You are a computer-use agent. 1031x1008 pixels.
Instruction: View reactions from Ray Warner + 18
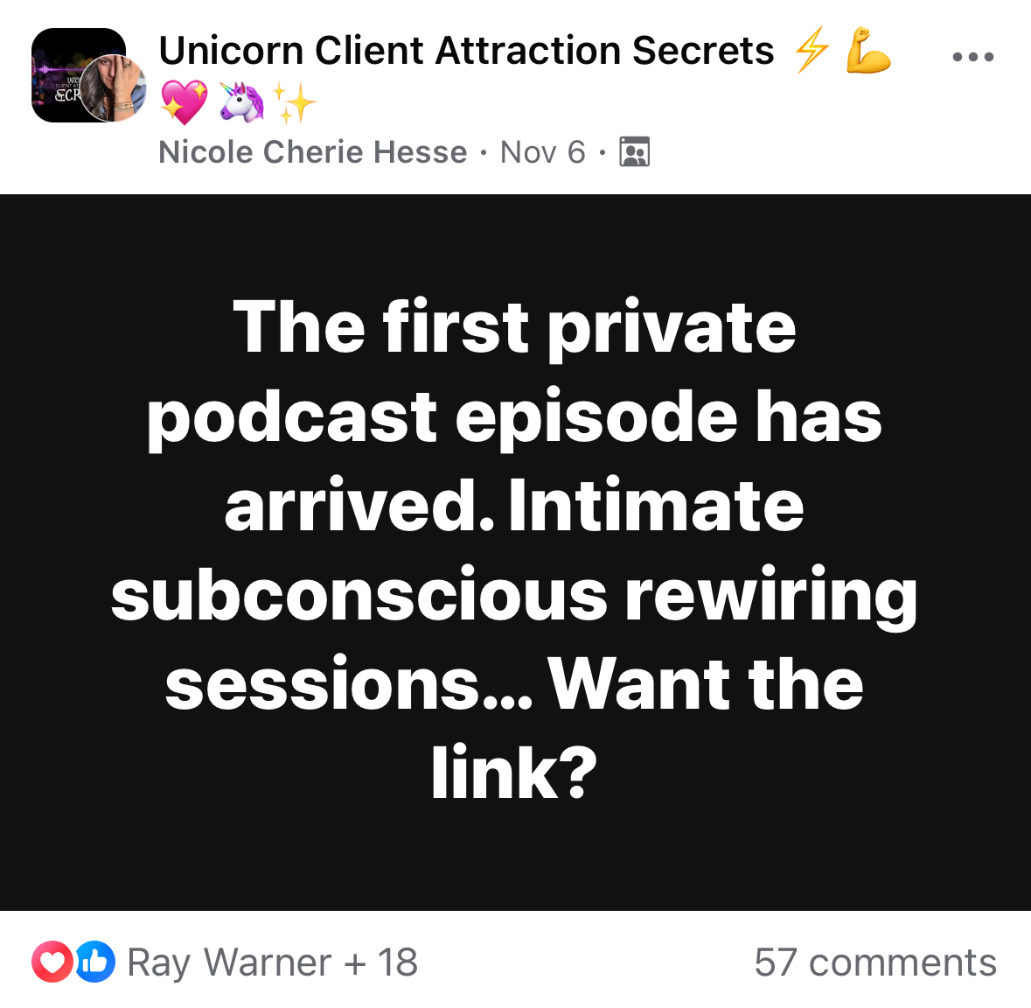coord(272,962)
